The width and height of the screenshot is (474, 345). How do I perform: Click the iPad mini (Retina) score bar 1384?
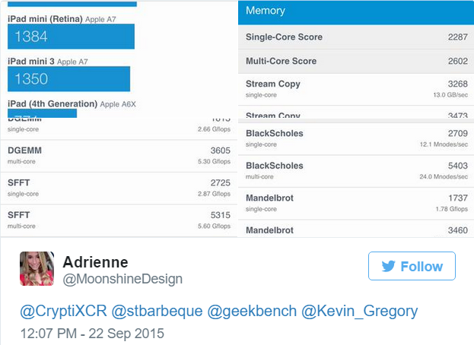[x=72, y=36]
